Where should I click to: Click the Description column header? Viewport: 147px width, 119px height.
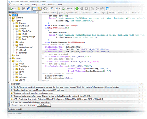16,84
